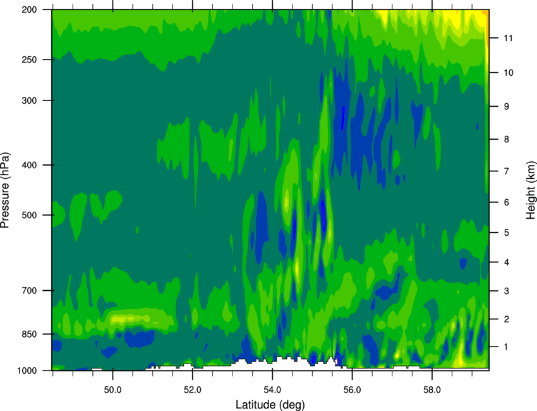The width and height of the screenshot is (537, 411).
Task: Click the 1 km height tick label
Action: (507, 347)
